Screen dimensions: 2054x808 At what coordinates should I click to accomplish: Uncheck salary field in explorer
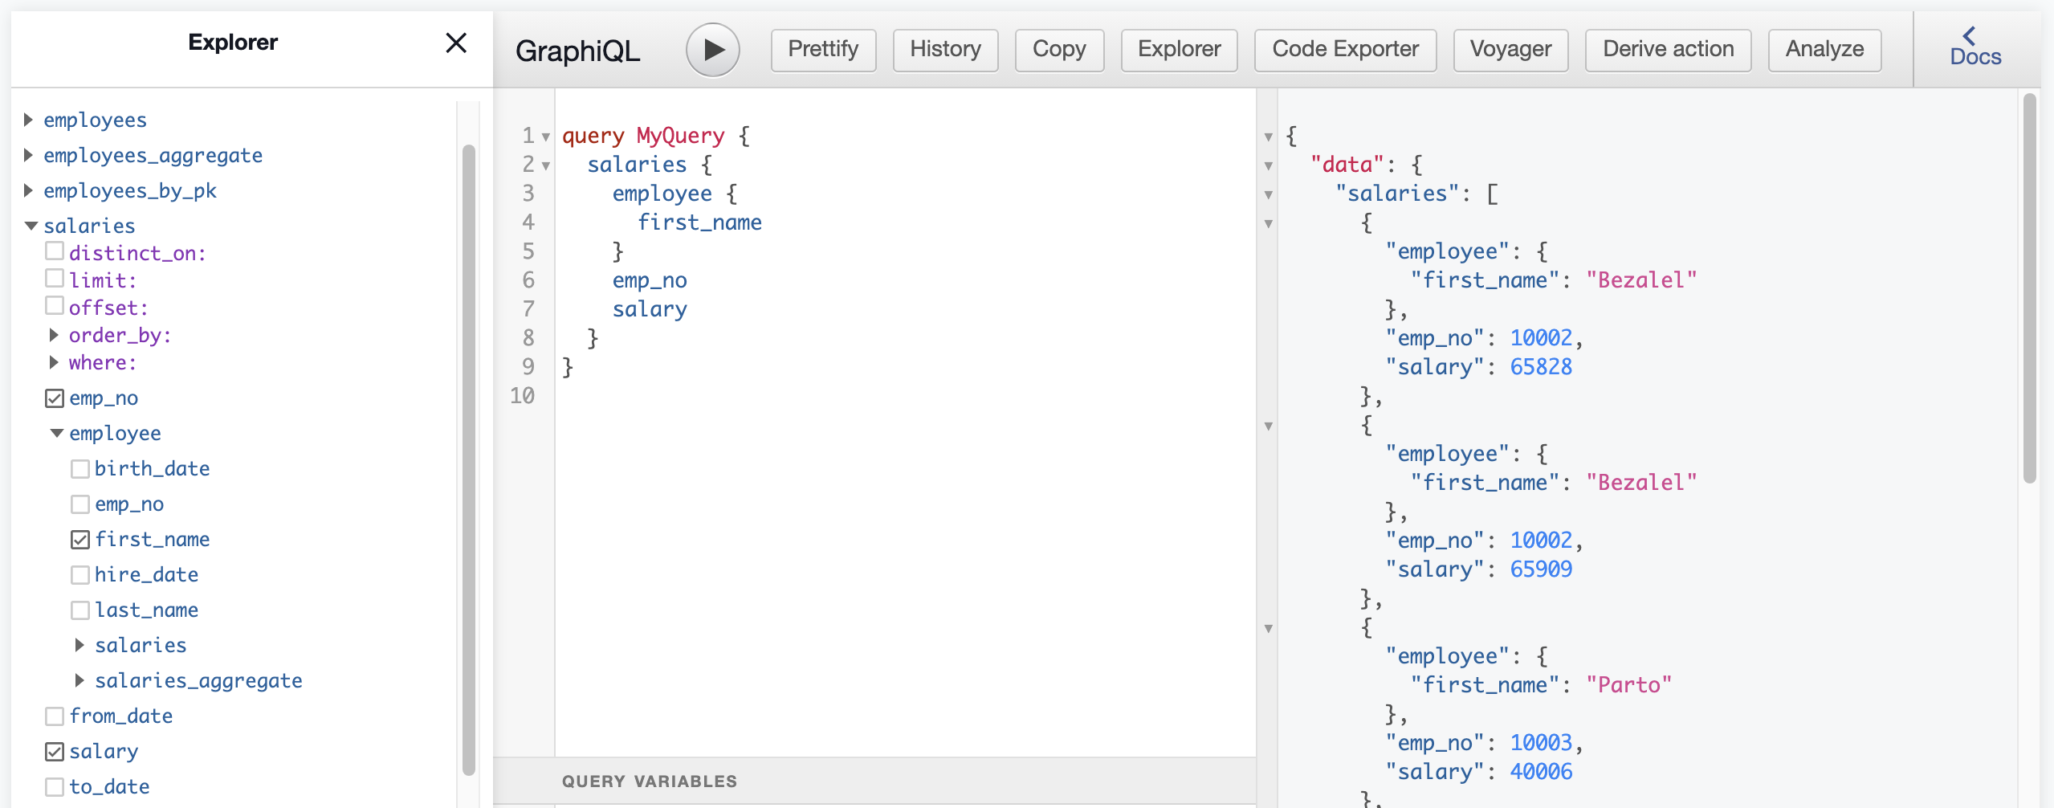point(55,752)
